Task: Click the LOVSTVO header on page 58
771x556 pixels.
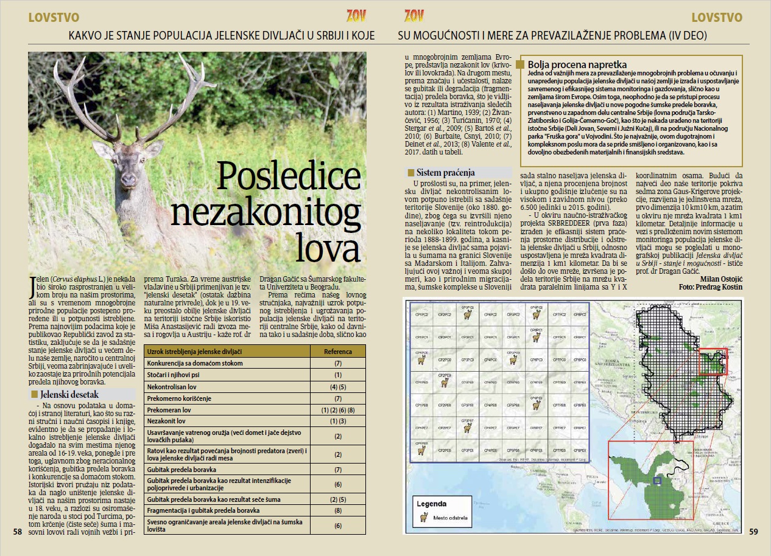Action: point(54,17)
